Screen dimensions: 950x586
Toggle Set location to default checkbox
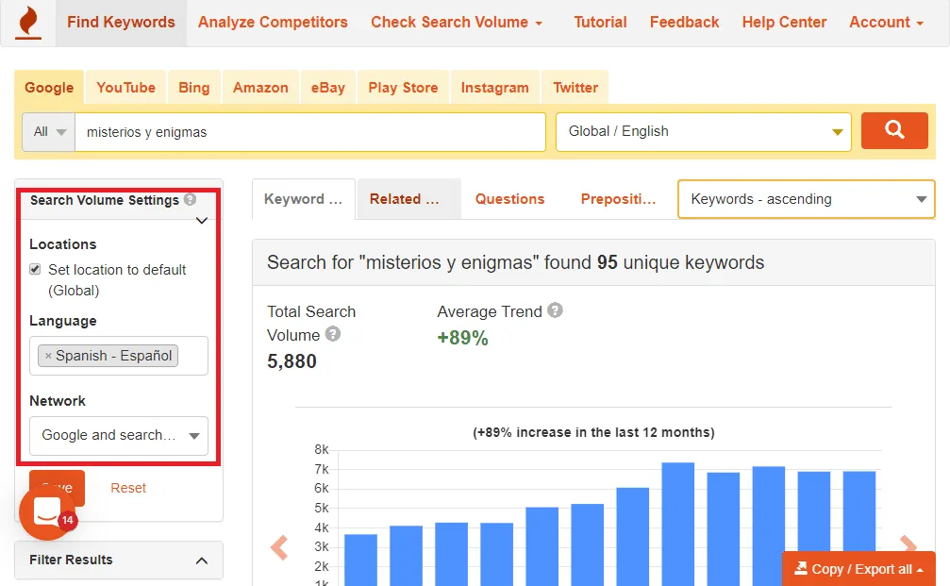pyautogui.click(x=35, y=269)
